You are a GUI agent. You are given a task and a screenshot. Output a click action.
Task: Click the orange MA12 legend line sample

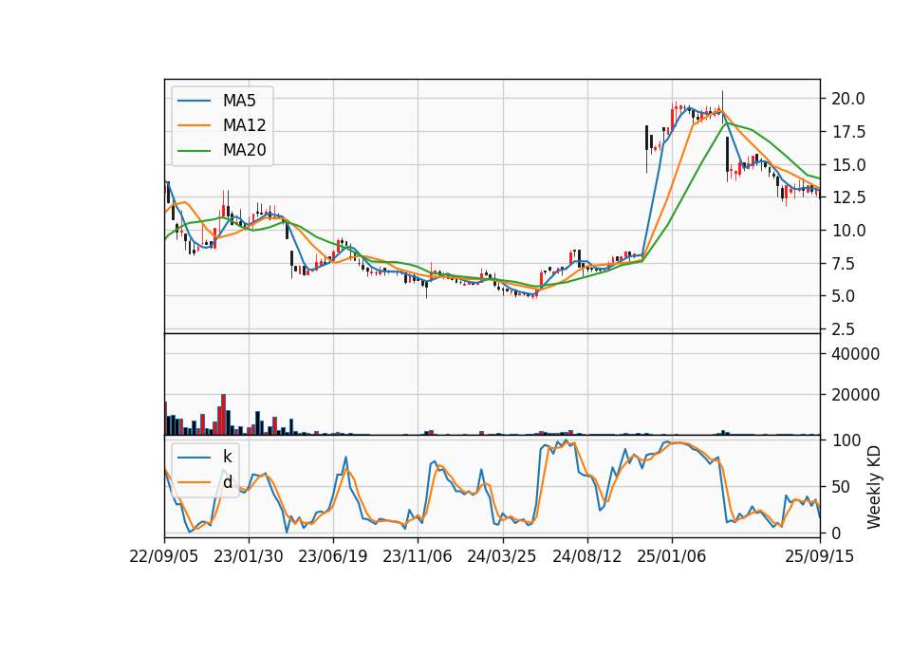(x=194, y=125)
